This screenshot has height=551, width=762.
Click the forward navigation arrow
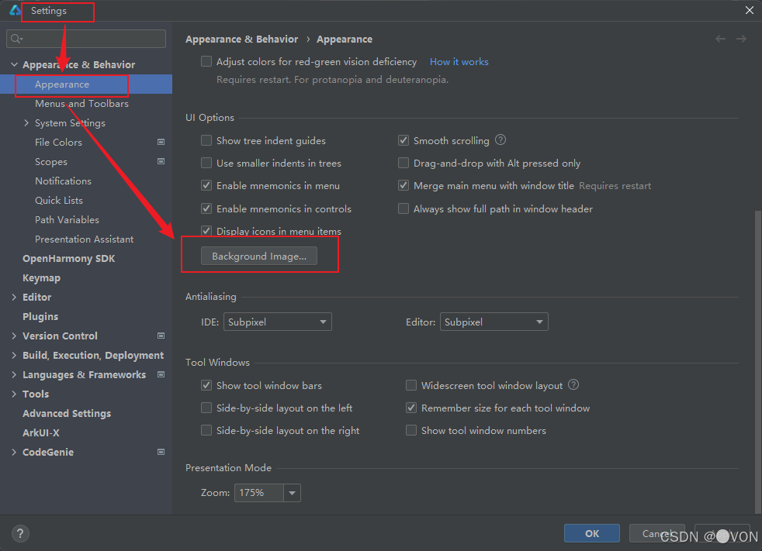[x=741, y=39]
